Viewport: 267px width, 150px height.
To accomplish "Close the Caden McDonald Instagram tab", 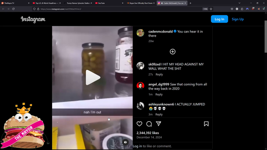I will [185, 3].
